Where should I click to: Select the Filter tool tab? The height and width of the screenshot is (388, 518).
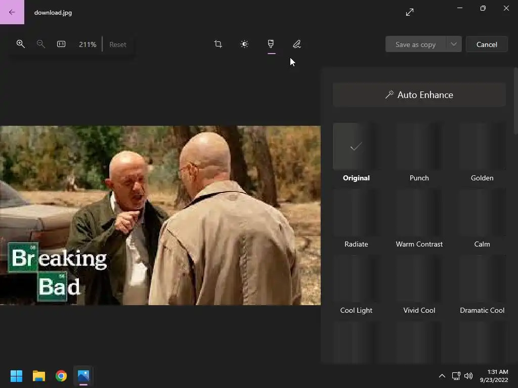pyautogui.click(x=271, y=44)
